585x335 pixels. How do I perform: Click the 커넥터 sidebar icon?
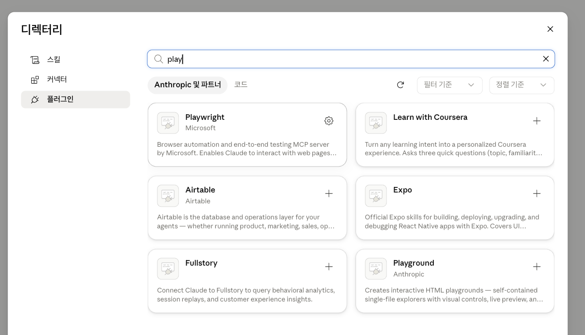35,80
